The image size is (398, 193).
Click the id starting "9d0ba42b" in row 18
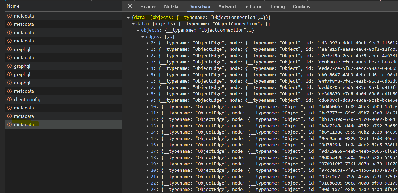(x=358, y=157)
